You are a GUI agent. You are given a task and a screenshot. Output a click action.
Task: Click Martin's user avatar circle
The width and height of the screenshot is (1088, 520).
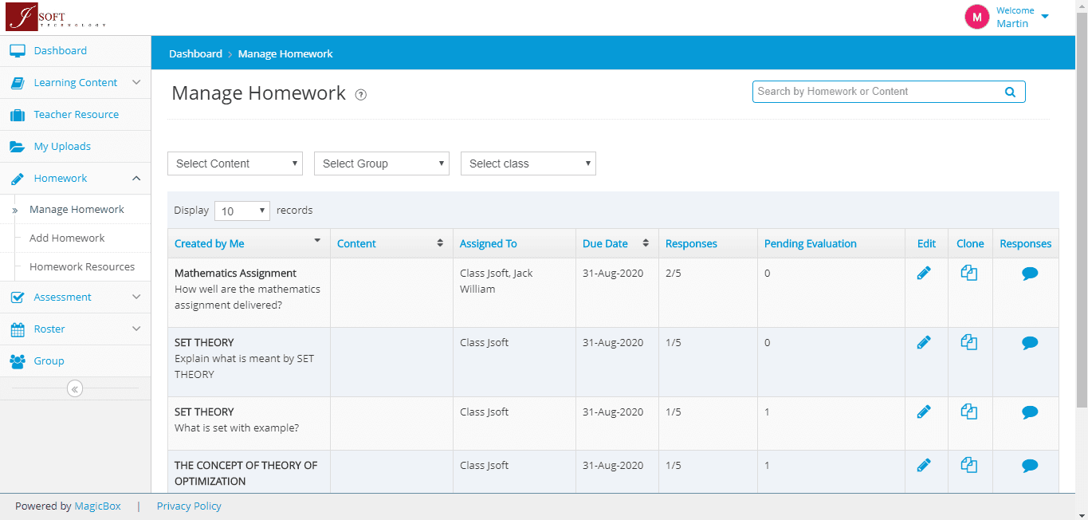click(x=977, y=17)
